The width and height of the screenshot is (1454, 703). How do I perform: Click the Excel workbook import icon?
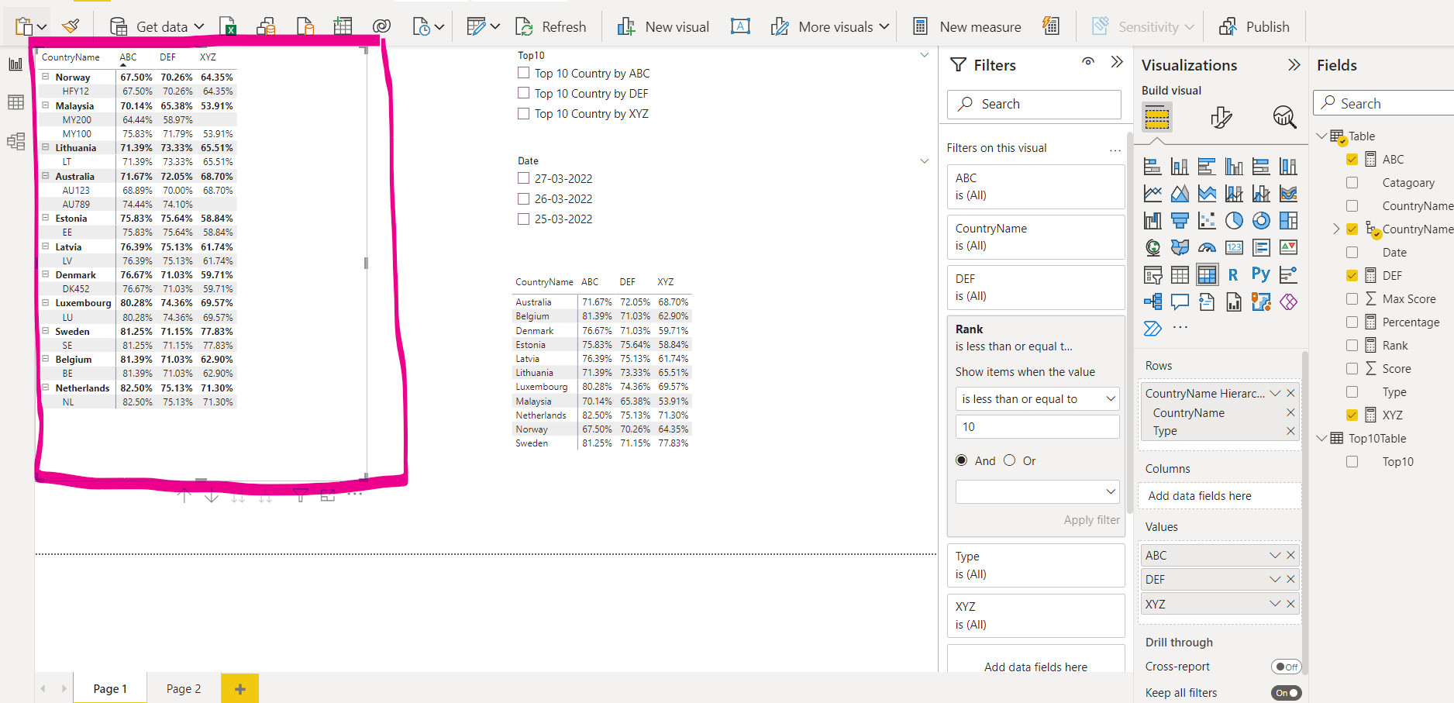[x=228, y=26]
